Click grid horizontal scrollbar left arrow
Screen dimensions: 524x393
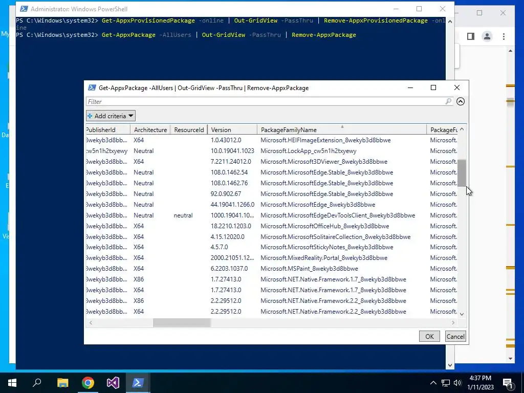[91, 322]
